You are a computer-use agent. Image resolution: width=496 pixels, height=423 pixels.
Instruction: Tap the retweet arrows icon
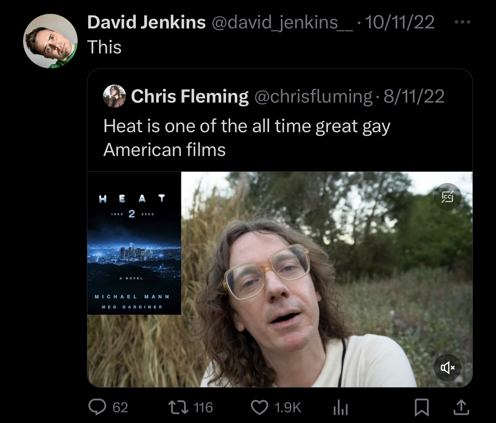tap(178, 407)
